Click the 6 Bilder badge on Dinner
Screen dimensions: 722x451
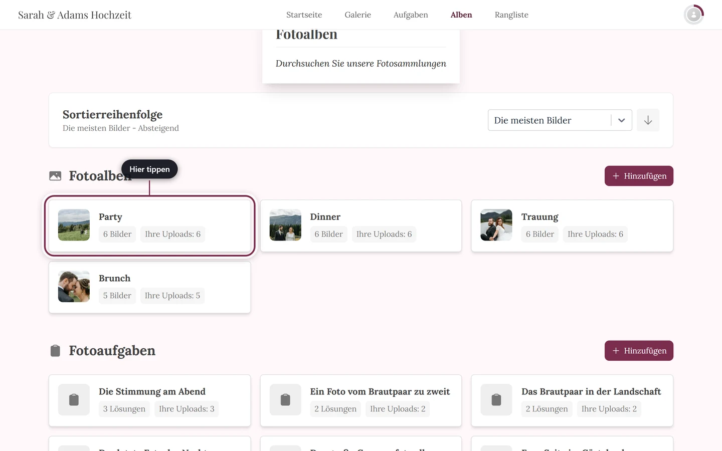(x=329, y=234)
